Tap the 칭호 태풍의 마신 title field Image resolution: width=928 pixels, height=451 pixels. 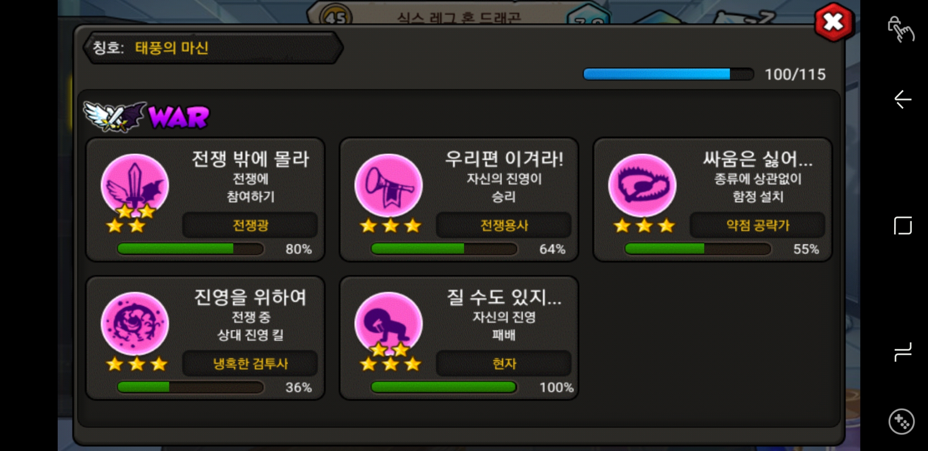click(213, 48)
